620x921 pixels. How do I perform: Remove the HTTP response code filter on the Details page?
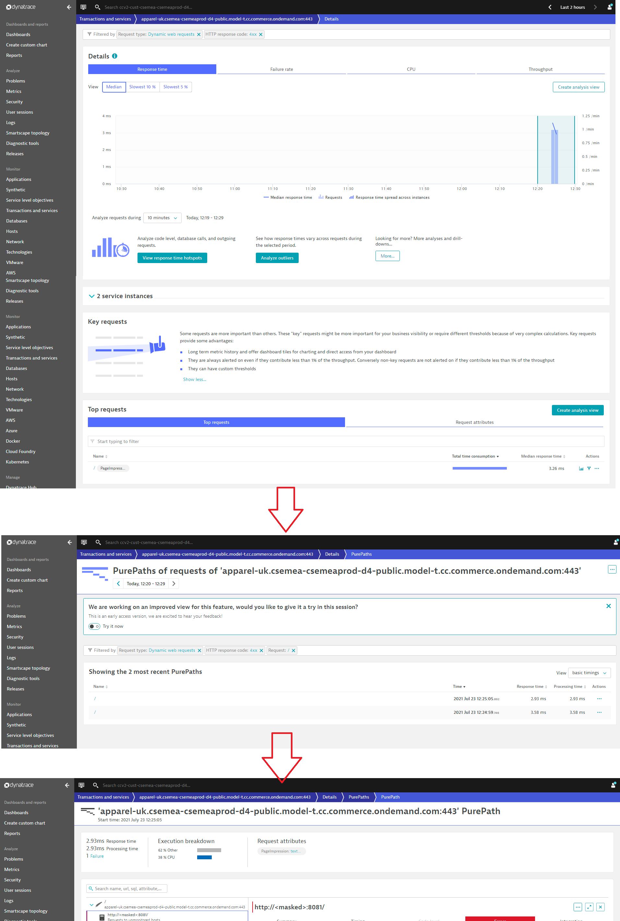pos(261,34)
